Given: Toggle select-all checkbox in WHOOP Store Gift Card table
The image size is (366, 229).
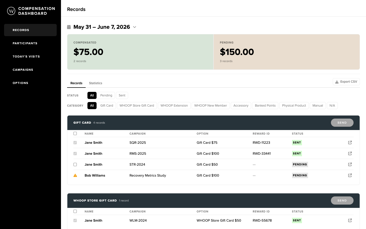Looking at the screenshot, I should (75, 211).
